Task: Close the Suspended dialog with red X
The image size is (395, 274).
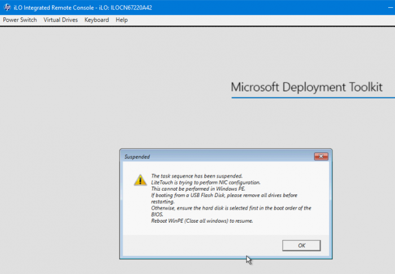Action: [321, 156]
